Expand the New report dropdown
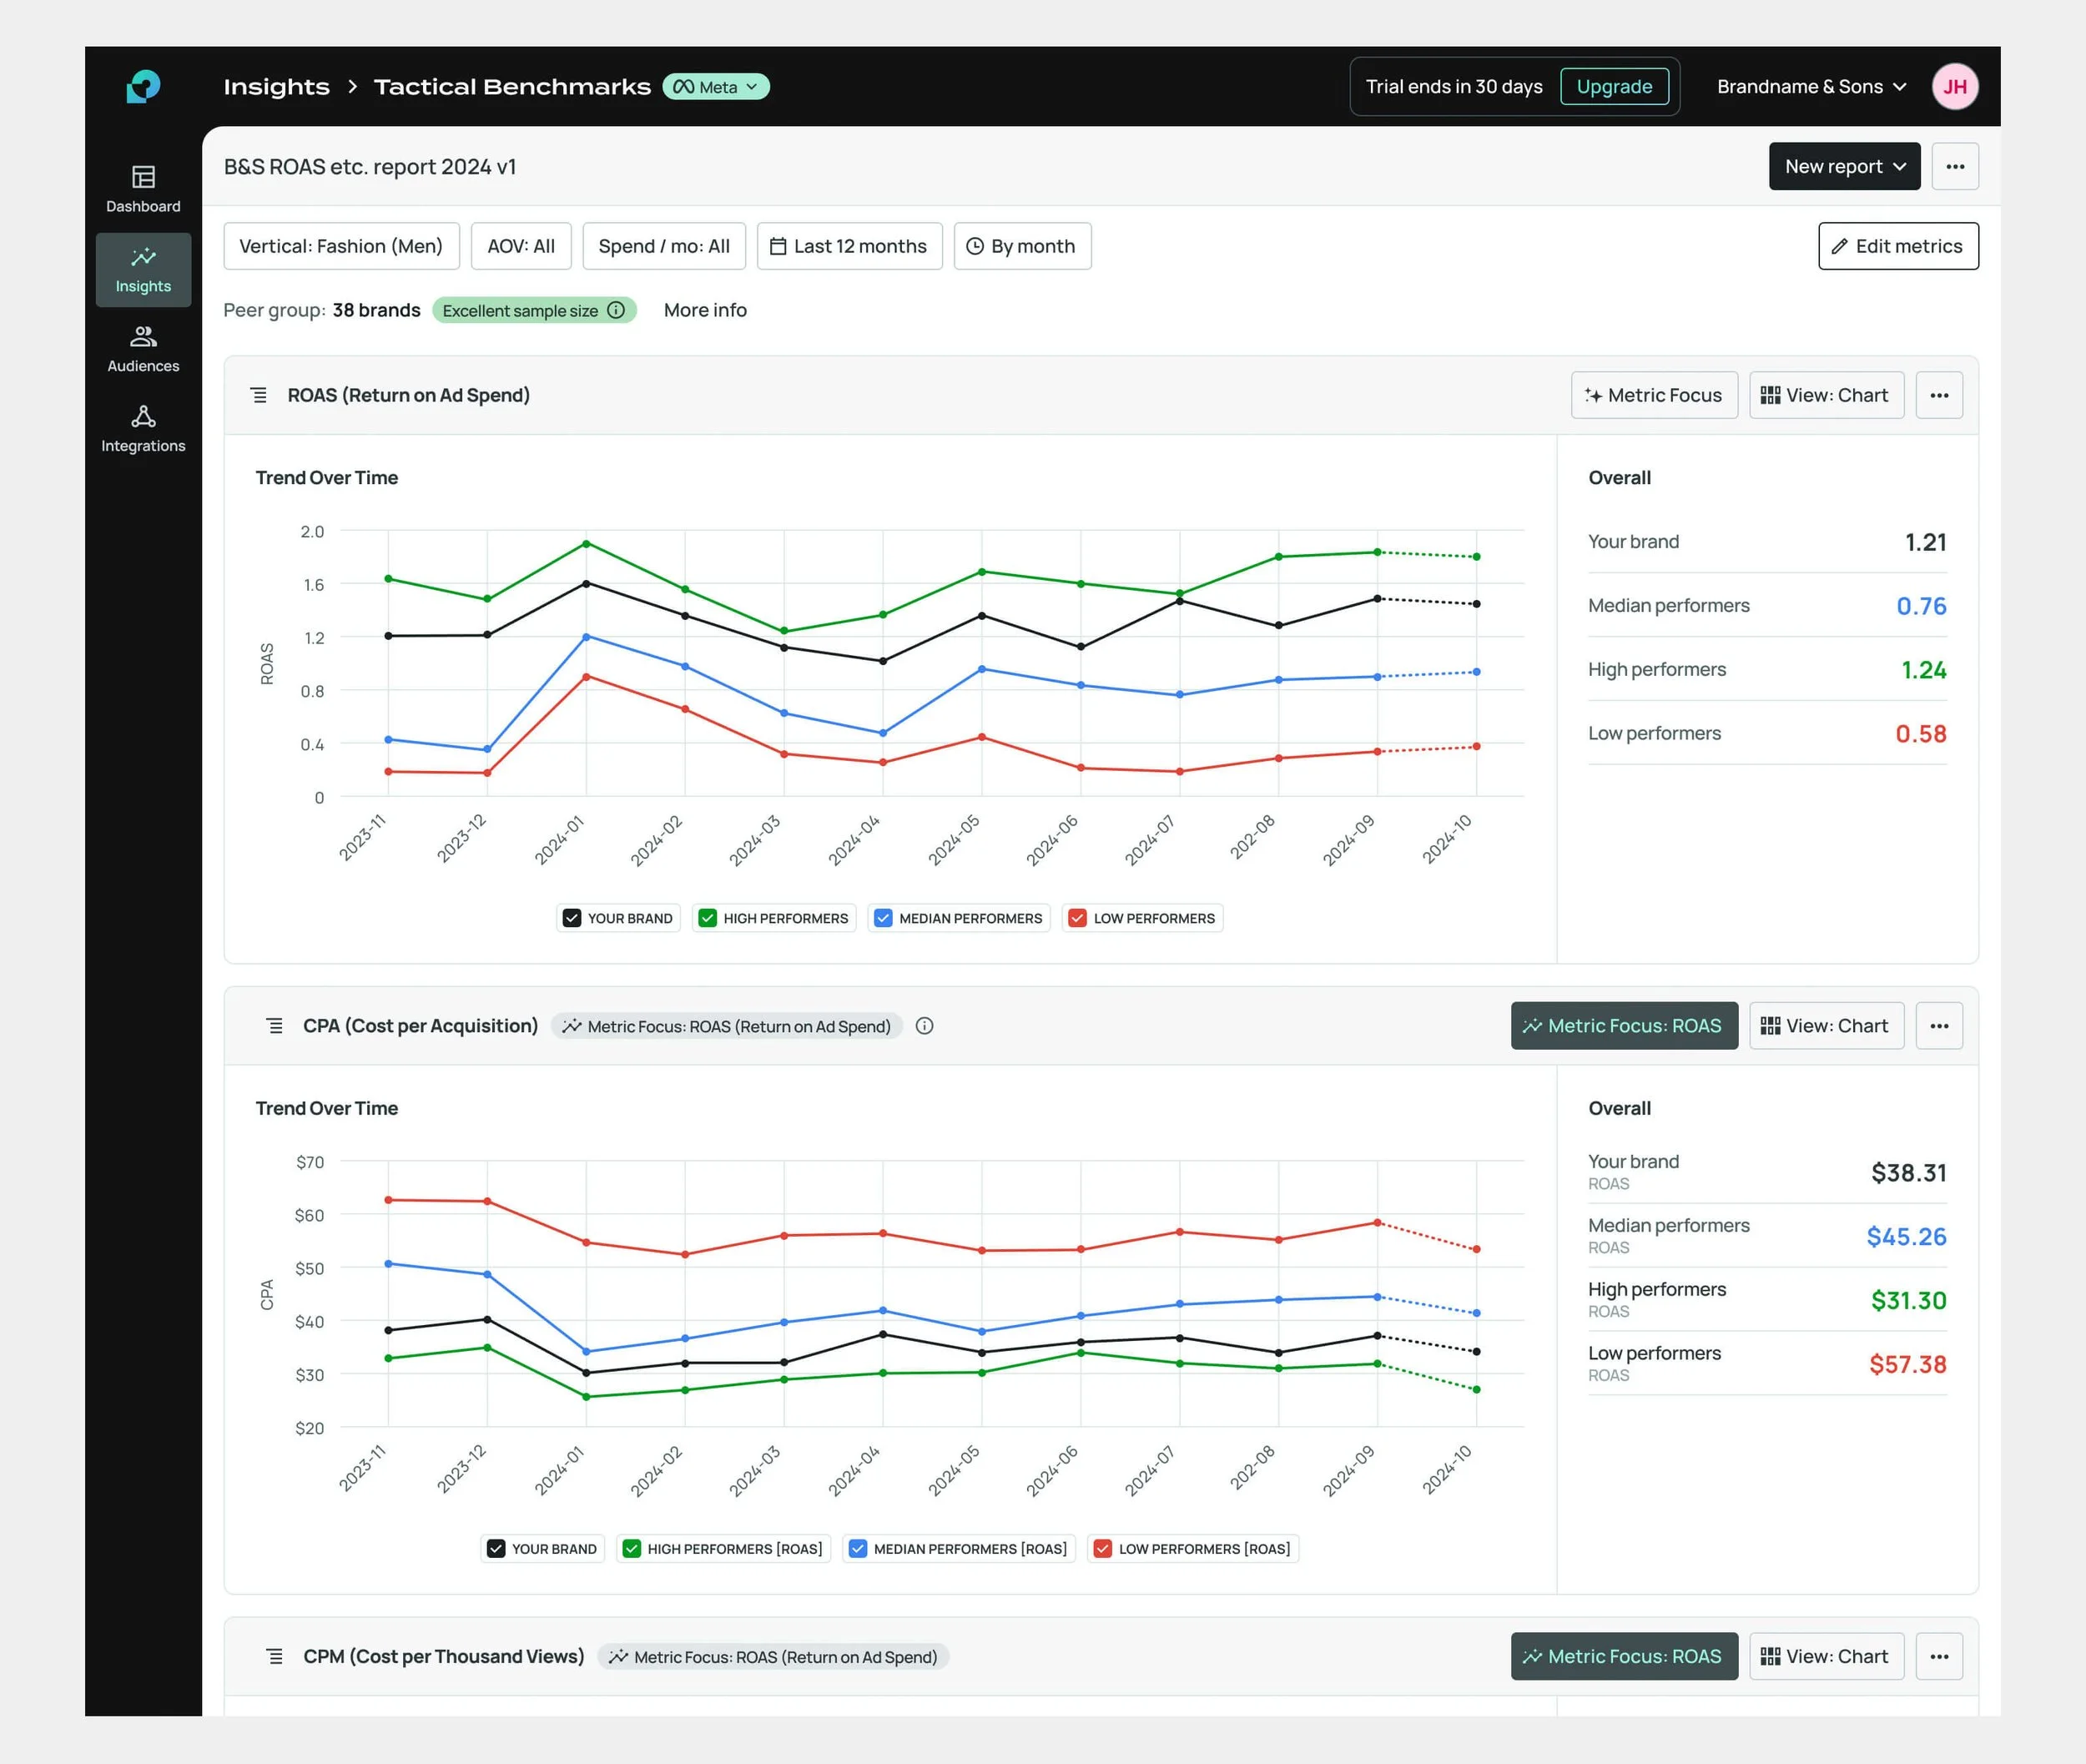Image resolution: width=2086 pixels, height=1764 pixels. [x=1843, y=166]
